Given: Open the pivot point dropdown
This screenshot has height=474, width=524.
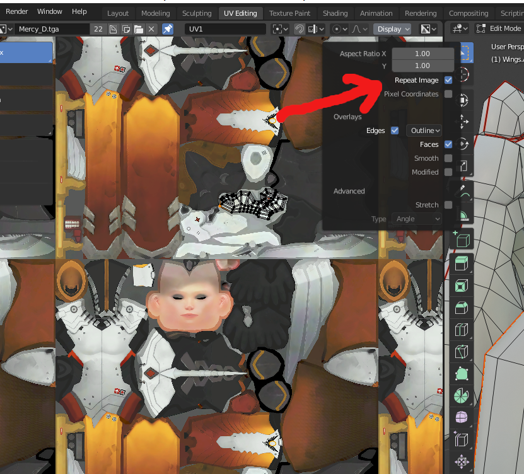Looking at the screenshot, I should [x=281, y=29].
